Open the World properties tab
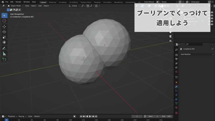 (176, 72)
